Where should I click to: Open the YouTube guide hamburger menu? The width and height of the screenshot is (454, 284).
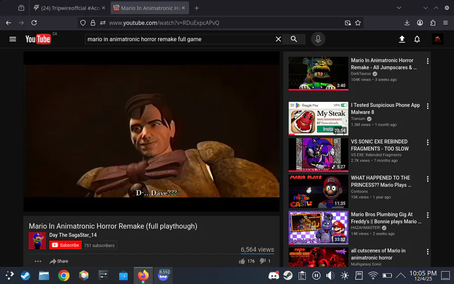13,39
